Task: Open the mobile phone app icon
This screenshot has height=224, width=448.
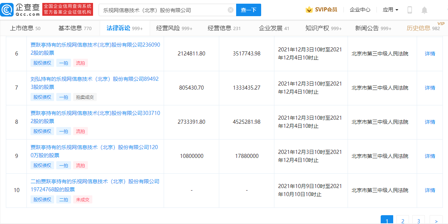Action: coord(410,10)
